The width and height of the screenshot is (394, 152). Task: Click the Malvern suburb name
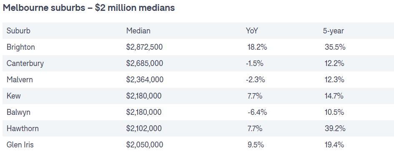[x=20, y=79]
